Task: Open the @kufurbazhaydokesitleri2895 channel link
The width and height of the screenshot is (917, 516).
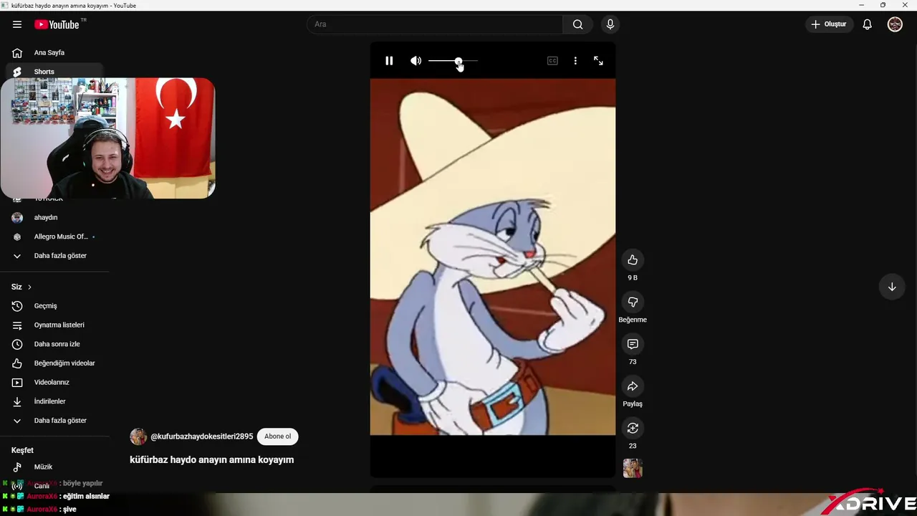Action: [x=202, y=436]
